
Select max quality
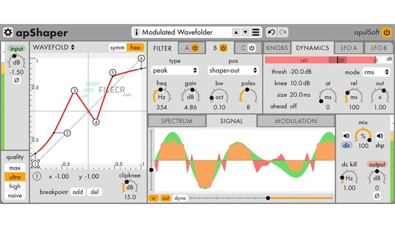15,168
